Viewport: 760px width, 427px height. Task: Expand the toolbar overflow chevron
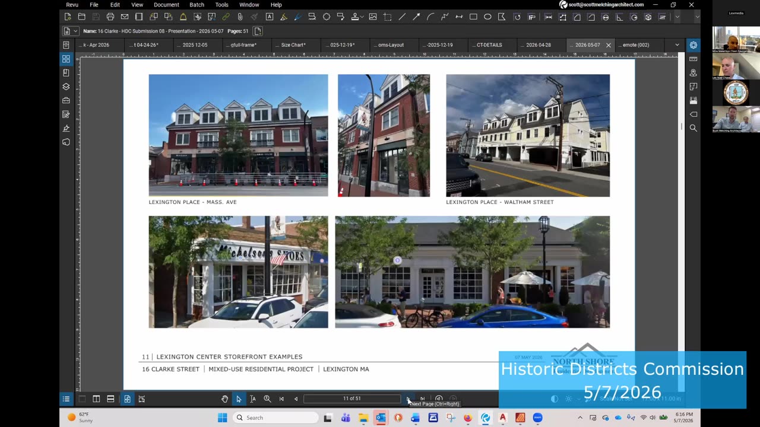click(677, 17)
